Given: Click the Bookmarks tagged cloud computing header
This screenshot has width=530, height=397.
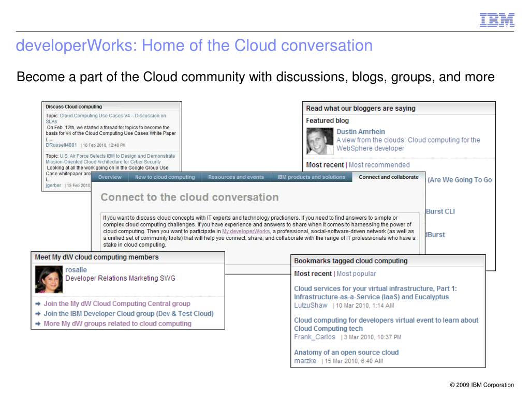Looking at the screenshot, I should [x=351, y=261].
